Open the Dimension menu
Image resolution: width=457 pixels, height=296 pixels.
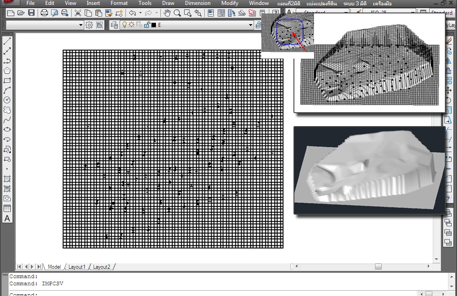coord(198,3)
